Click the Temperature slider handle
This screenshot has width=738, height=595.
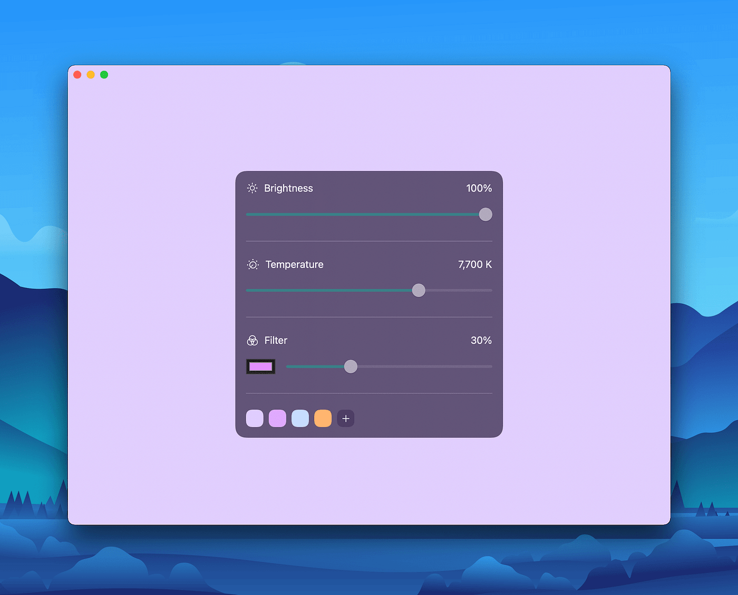click(x=419, y=290)
